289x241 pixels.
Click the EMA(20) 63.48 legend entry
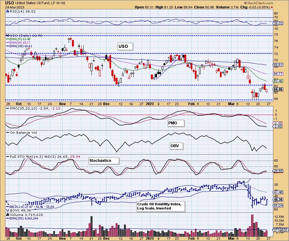click(x=18, y=39)
